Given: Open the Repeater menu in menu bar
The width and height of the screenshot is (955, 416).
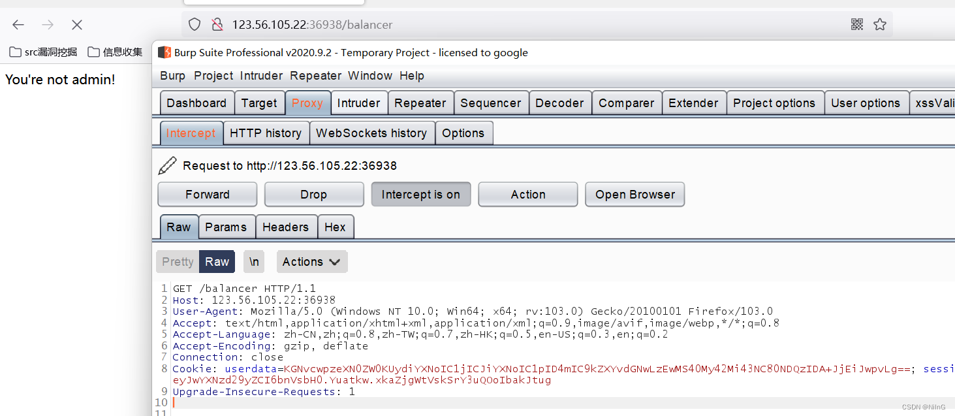Looking at the screenshot, I should point(316,76).
